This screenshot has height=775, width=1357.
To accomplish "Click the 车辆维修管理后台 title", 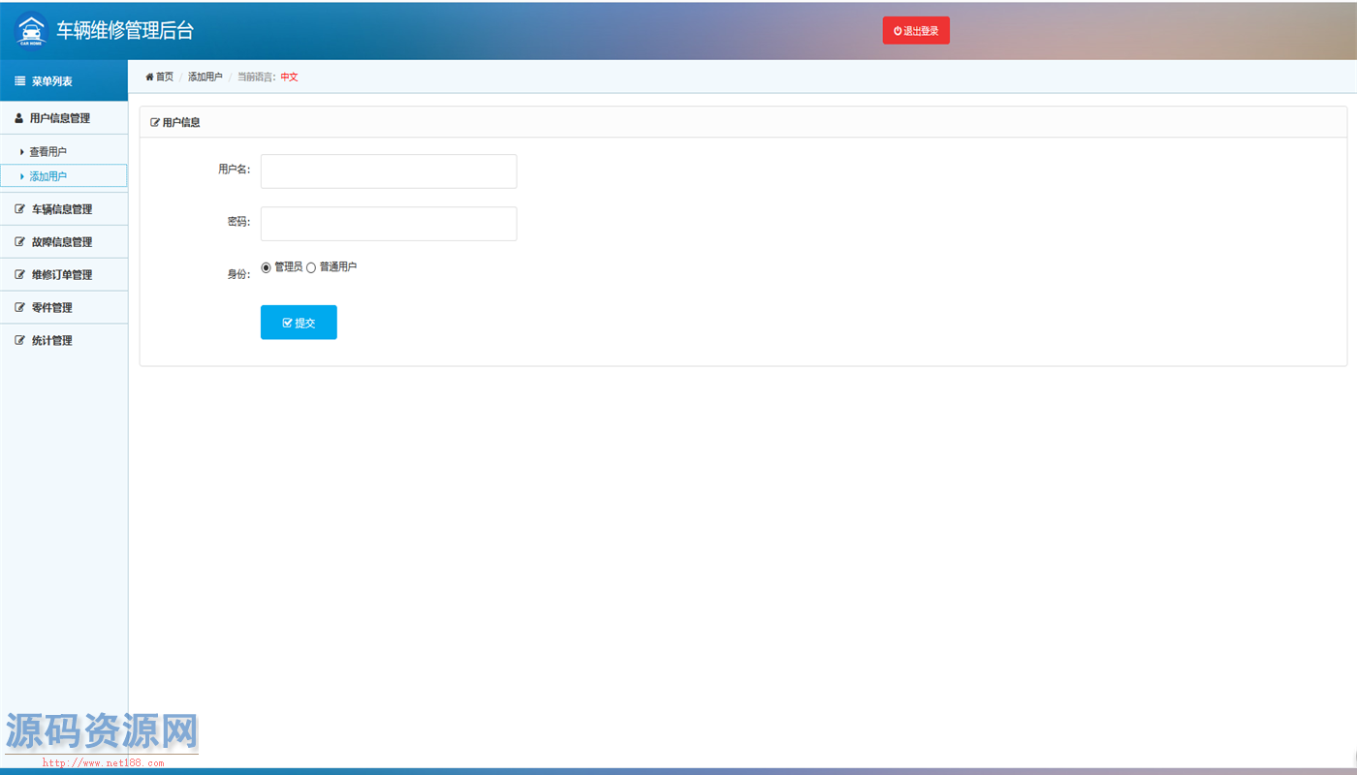I will coord(125,30).
